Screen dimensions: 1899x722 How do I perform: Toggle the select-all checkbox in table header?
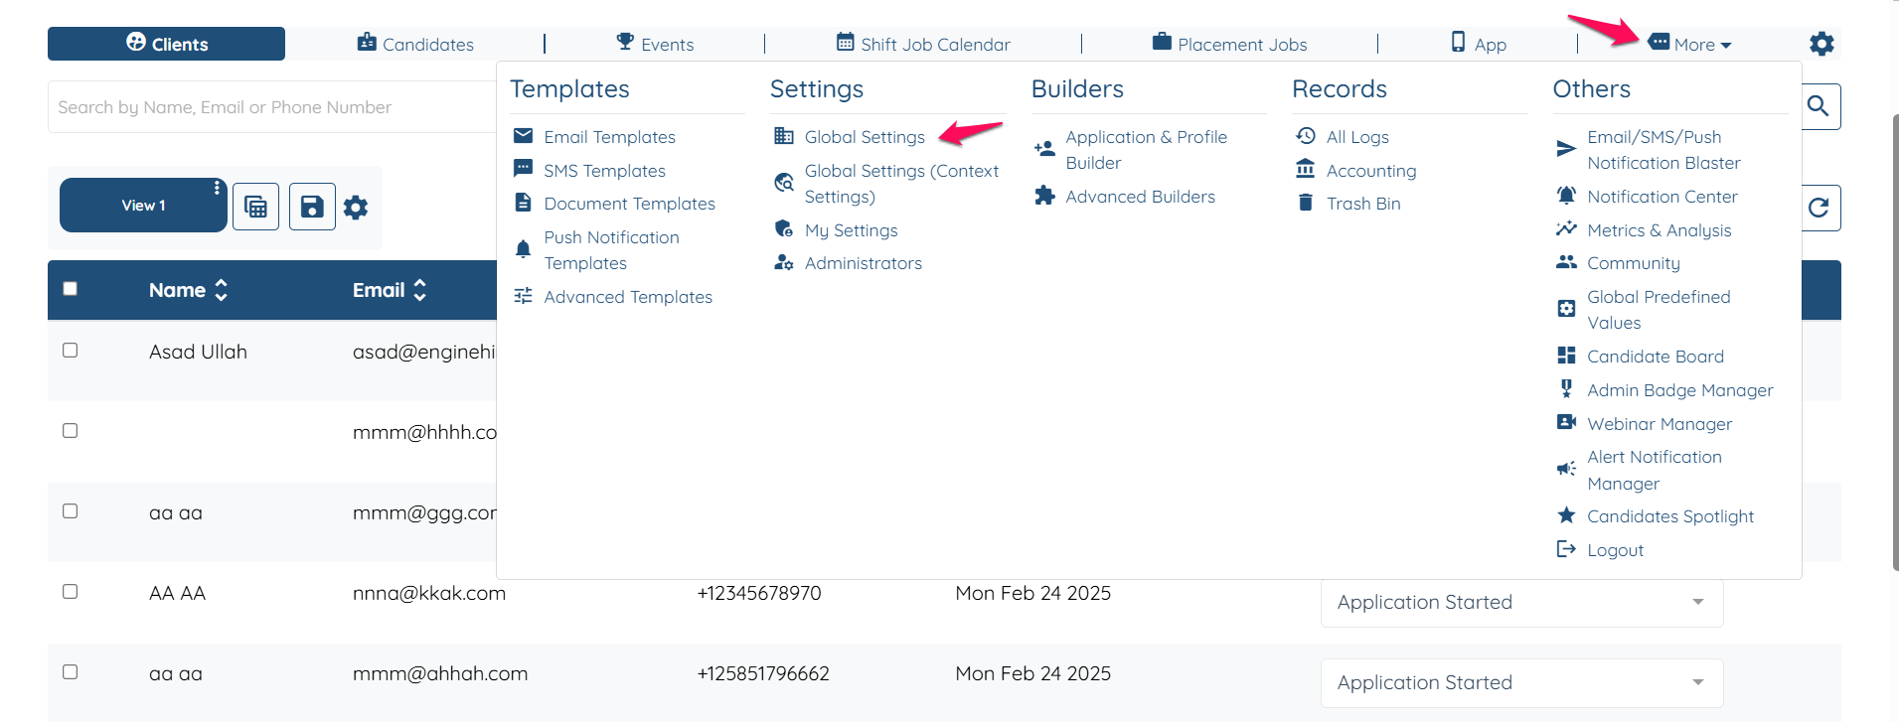[x=70, y=289]
